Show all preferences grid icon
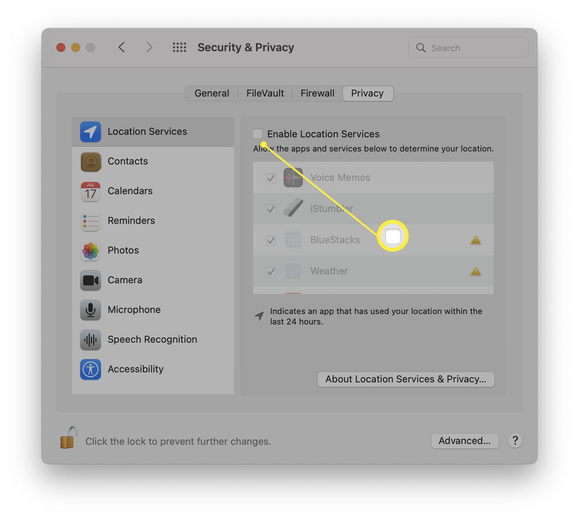 [179, 47]
